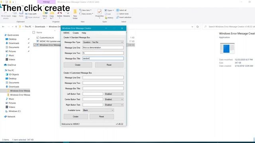Viewport: 255px width, 143px height.
Task: Open the Help menu in WEMC window
Action: tap(84, 33)
